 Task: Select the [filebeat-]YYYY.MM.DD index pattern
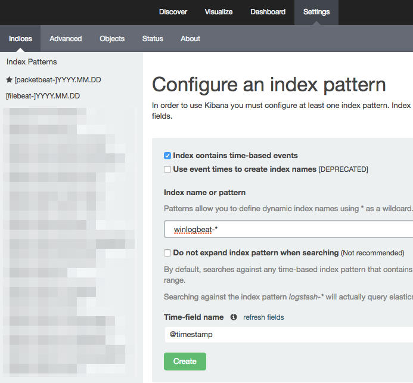click(43, 96)
